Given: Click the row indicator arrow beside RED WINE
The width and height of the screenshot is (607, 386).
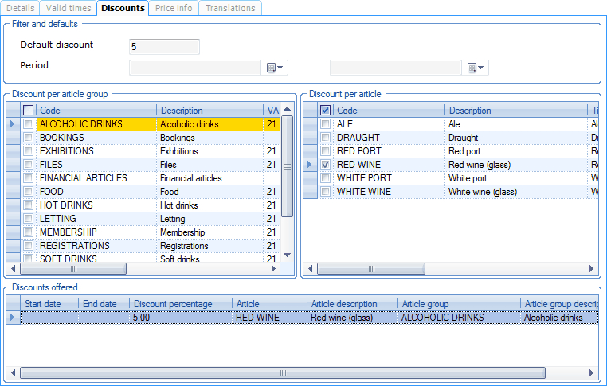Looking at the screenshot, I should pos(310,165).
